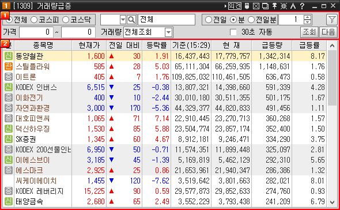Screen dimensions: 340x210
Task: Open the funnel filter icon
Action: point(332,20)
